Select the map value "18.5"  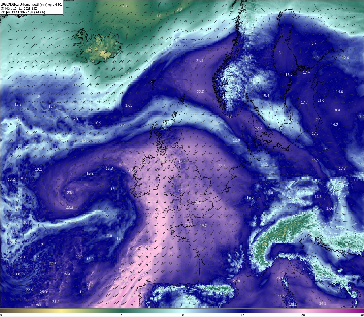pyautogui.click(x=26, y=223)
